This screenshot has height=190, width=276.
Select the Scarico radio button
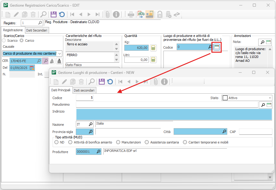coord(4,41)
